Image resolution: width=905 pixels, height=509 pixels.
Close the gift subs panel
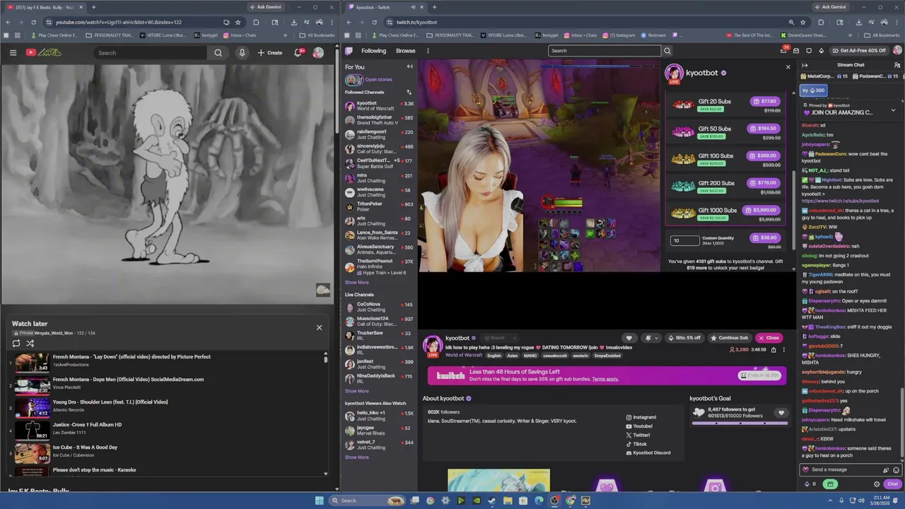point(788,67)
